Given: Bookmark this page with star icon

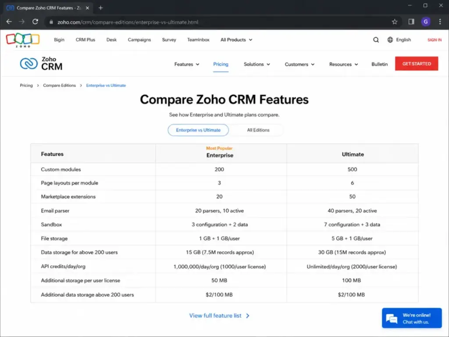Looking at the screenshot, I should pos(395,22).
